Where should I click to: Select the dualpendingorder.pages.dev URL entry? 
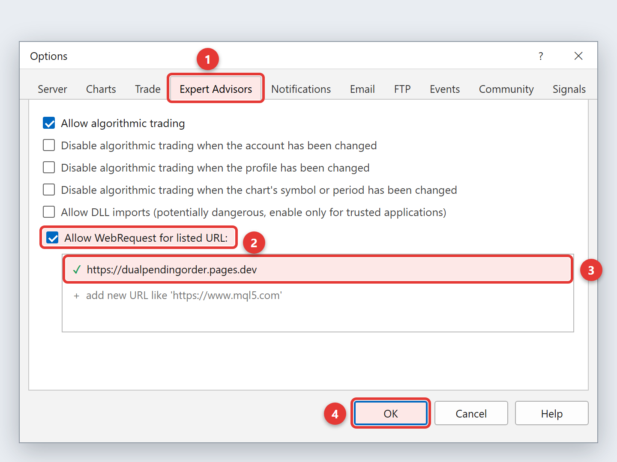click(317, 269)
